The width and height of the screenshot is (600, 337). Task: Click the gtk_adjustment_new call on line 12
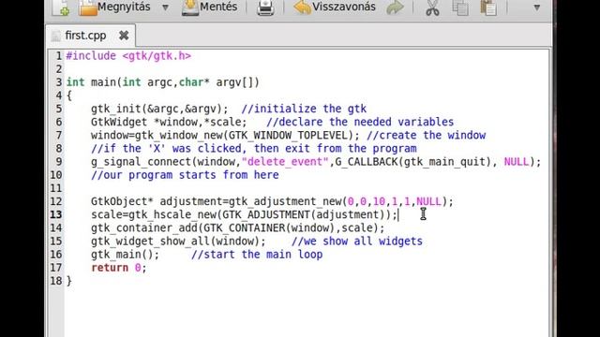[341, 201]
